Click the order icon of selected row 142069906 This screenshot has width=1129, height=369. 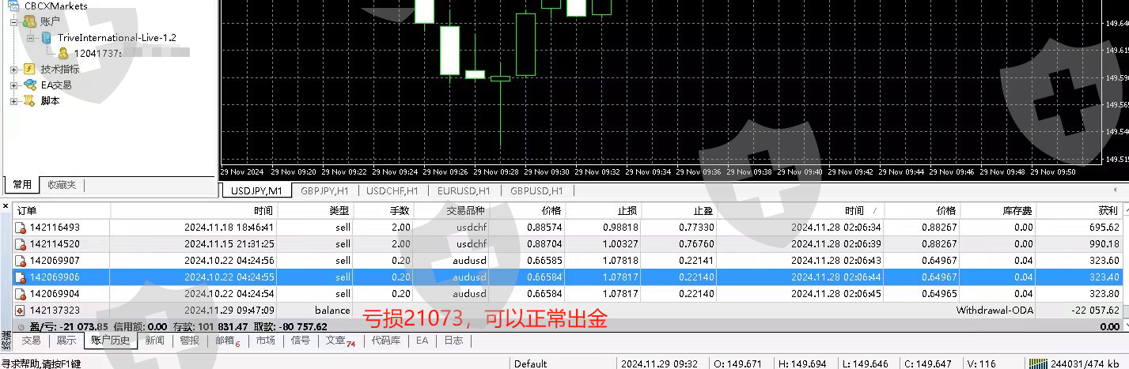[x=21, y=277]
